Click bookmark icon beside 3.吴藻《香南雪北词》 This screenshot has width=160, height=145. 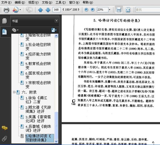tap(22, 117)
